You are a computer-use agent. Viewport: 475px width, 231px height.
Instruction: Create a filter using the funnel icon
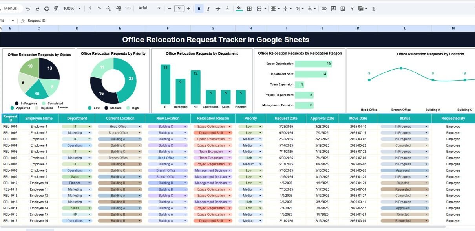tap(352, 8)
